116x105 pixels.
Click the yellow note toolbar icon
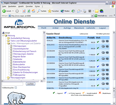(97, 11)
